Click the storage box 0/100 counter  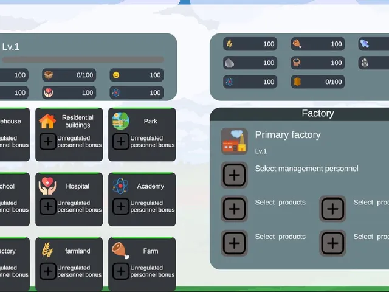coord(69,75)
